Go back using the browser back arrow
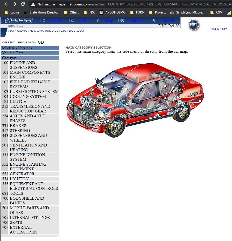This screenshot has height=241, width=232. click(6, 4)
